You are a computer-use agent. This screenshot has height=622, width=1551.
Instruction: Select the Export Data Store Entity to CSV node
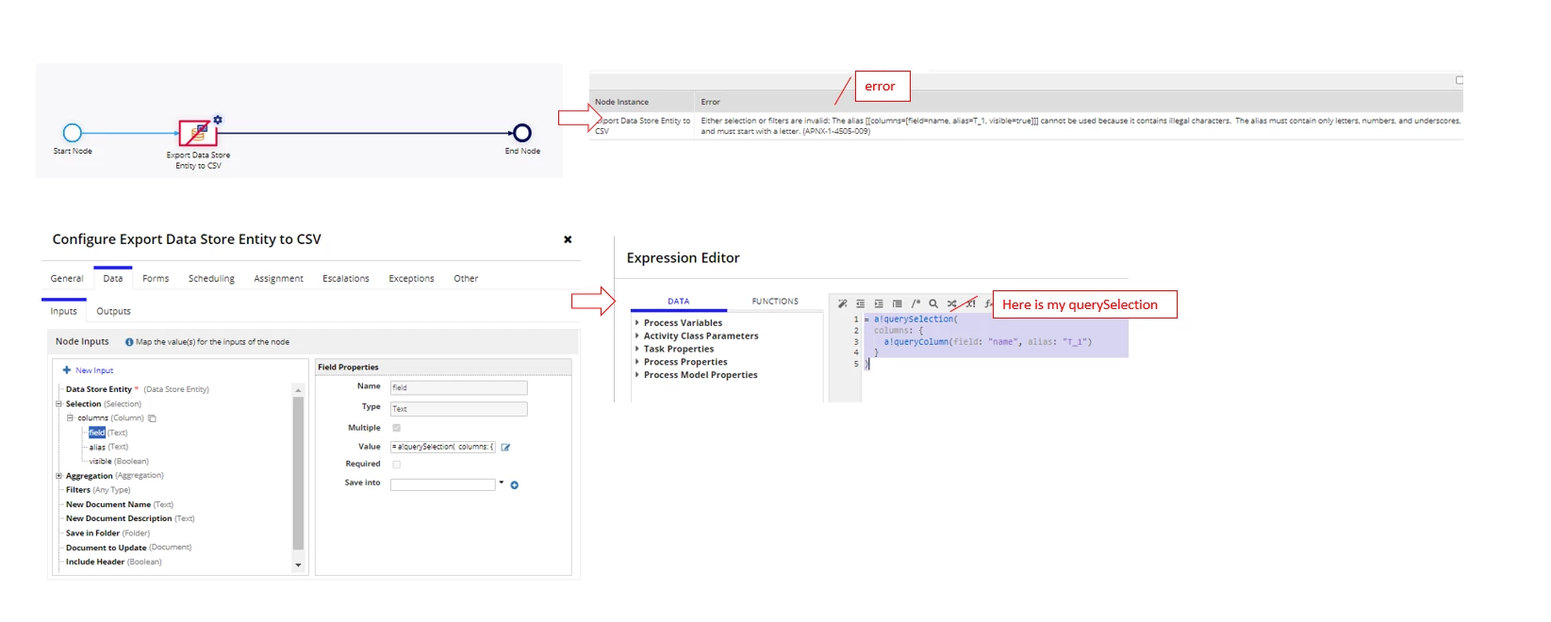197,133
